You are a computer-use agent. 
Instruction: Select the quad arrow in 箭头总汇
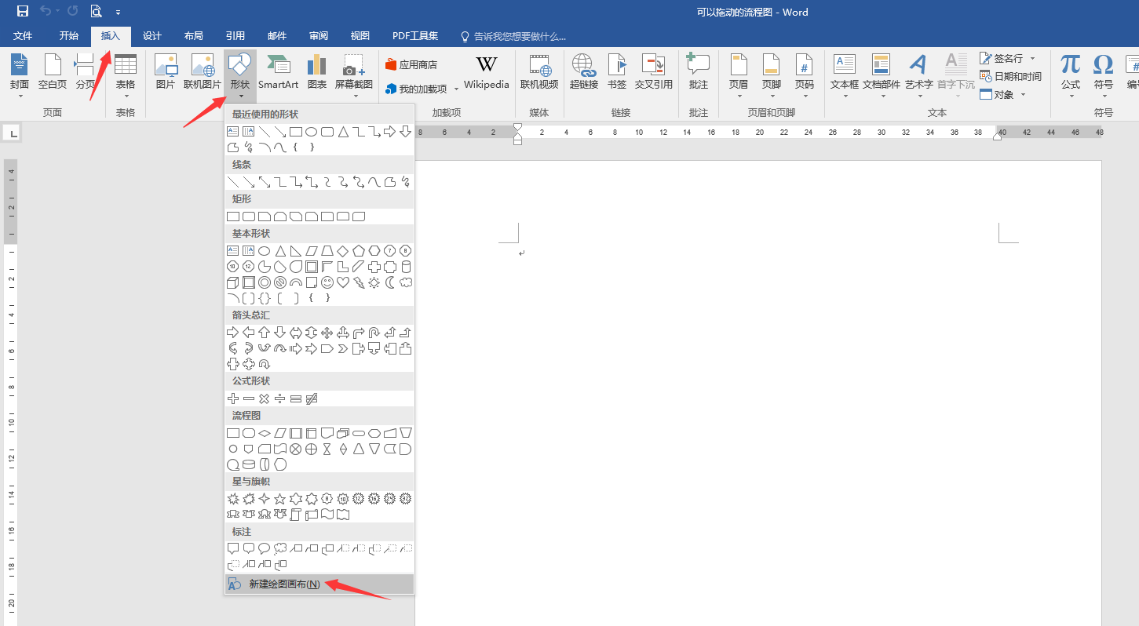(x=327, y=333)
